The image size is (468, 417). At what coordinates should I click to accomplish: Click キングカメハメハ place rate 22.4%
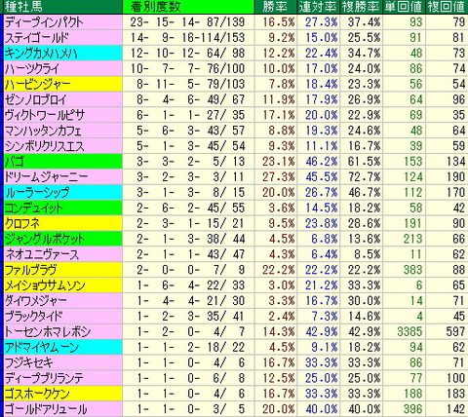(322, 53)
